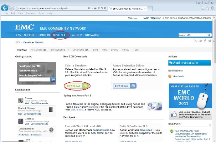
Task: Click the compatibility view icon in address bar
Action: 99,8
